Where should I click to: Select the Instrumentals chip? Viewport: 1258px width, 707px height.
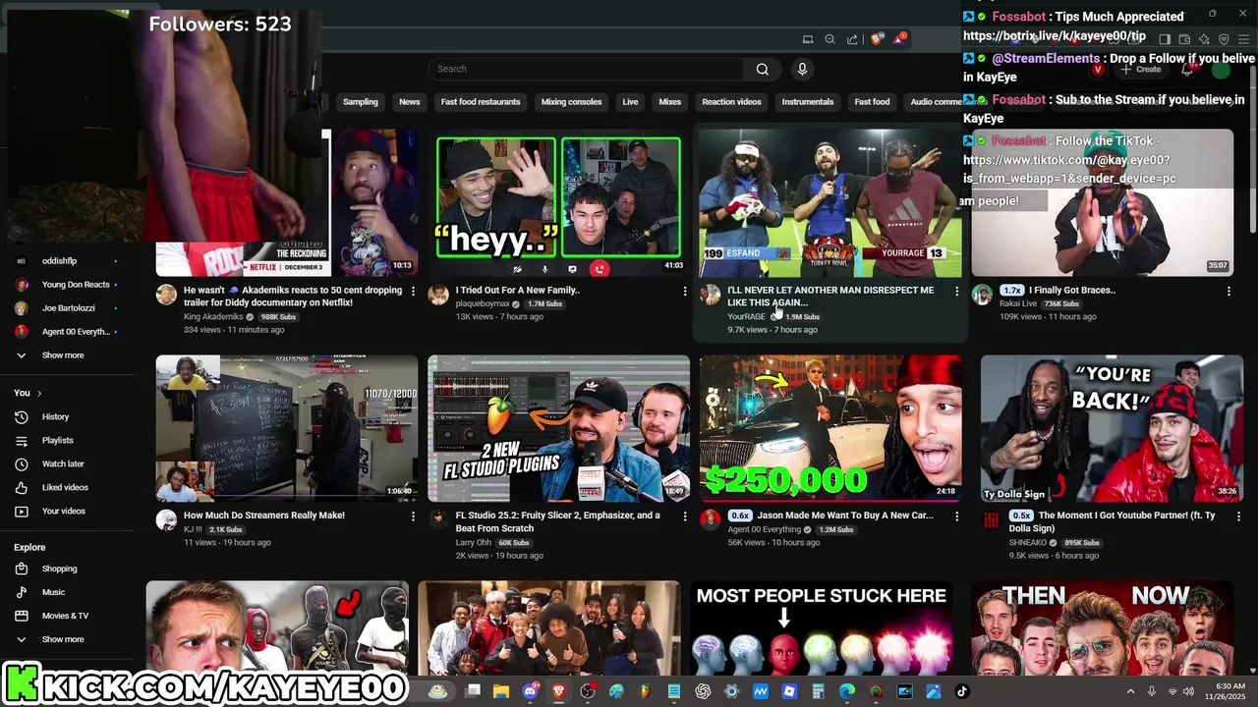[808, 102]
